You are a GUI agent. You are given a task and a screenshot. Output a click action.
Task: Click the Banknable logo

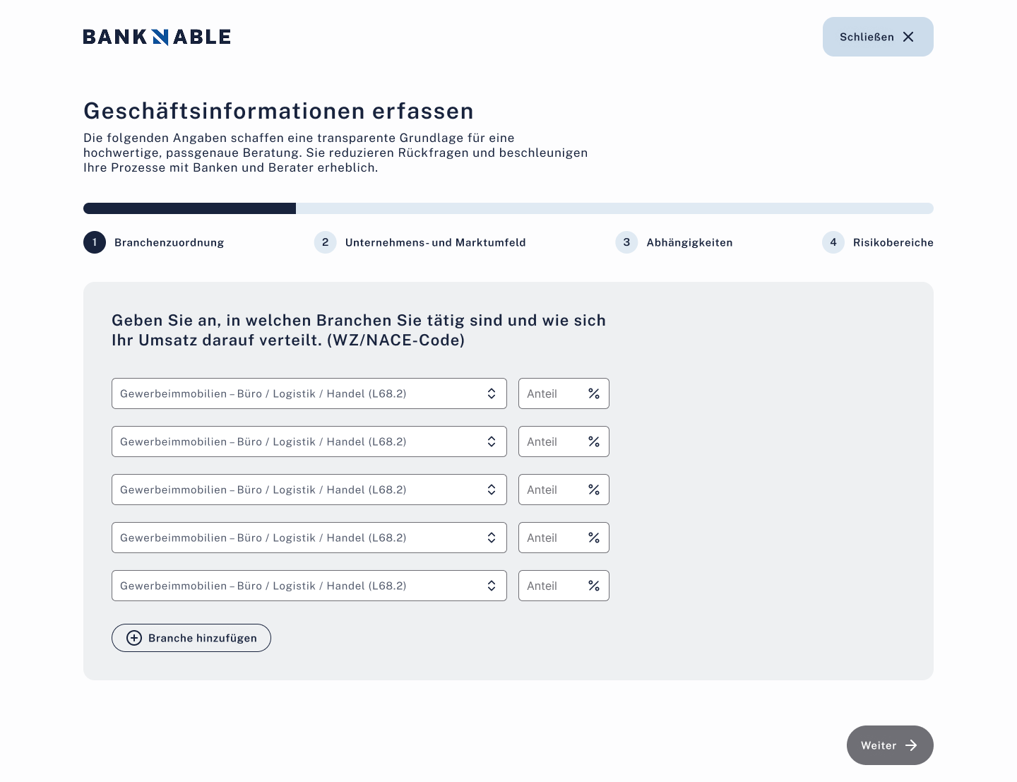(157, 37)
